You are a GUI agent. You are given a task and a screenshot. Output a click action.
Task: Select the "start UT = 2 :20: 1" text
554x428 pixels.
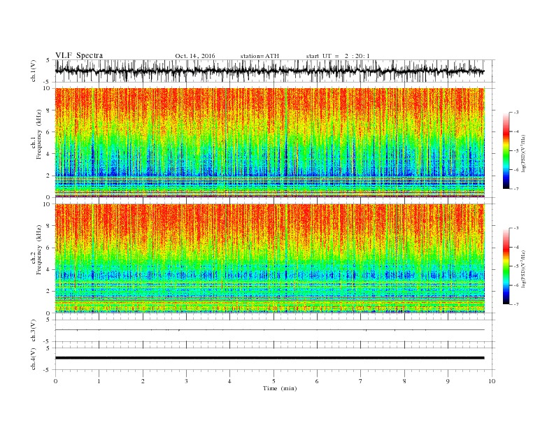click(338, 56)
